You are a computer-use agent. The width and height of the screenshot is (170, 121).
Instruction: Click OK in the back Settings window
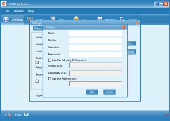point(132,43)
